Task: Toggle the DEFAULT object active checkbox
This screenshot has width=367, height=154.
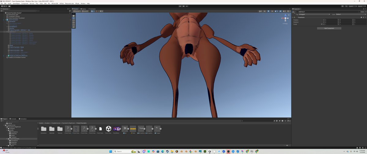Action: (297, 12)
